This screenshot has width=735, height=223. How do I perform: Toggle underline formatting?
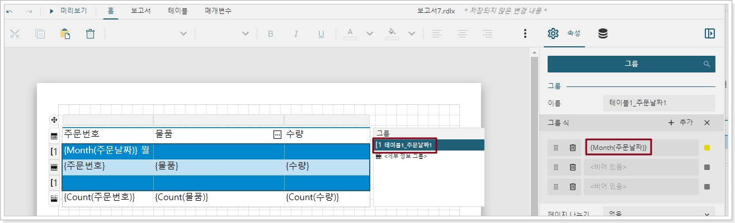[321, 33]
